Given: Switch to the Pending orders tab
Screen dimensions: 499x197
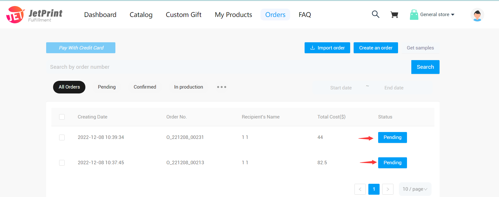Looking at the screenshot, I should pyautogui.click(x=107, y=87).
